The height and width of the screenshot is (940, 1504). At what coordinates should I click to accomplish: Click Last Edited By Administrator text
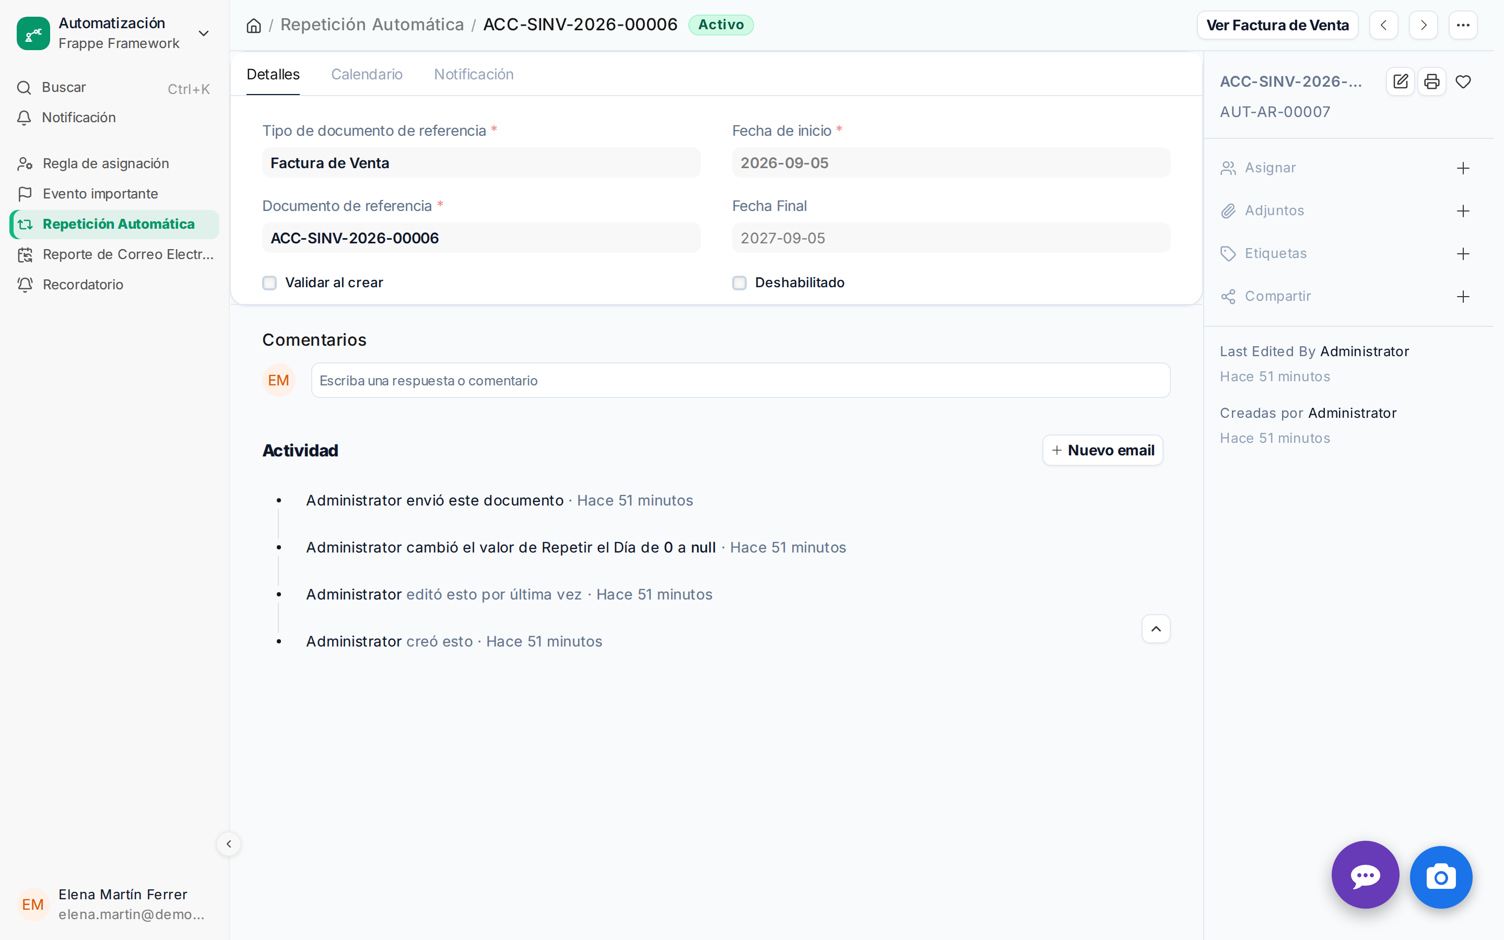[x=1314, y=351]
